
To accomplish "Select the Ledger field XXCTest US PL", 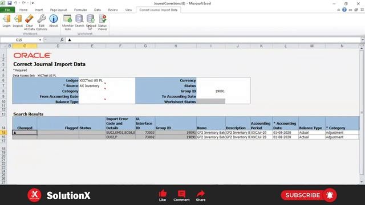I will click(107, 80).
